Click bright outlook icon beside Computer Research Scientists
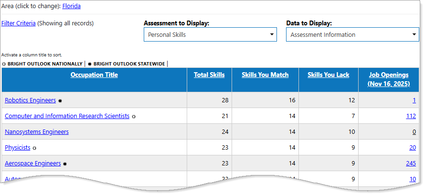 pyautogui.click(x=134, y=116)
